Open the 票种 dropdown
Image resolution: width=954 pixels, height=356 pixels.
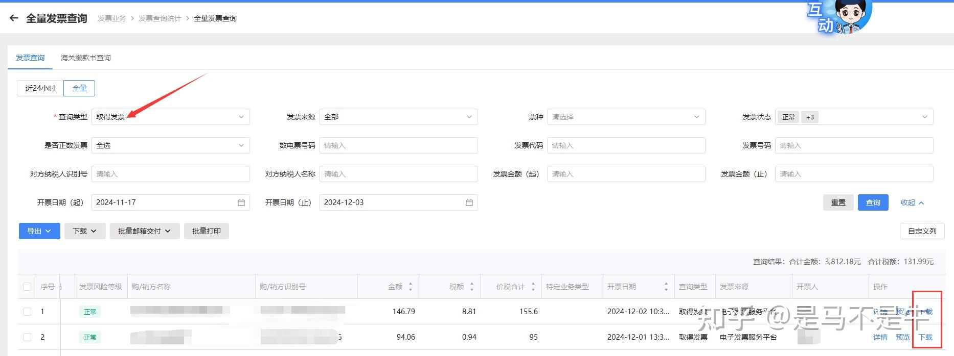(x=626, y=117)
